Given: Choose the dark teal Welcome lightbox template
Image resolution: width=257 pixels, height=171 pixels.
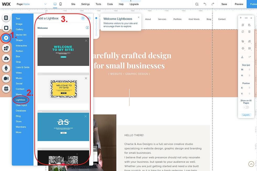Looking at the screenshot, I should [x=63, y=50].
